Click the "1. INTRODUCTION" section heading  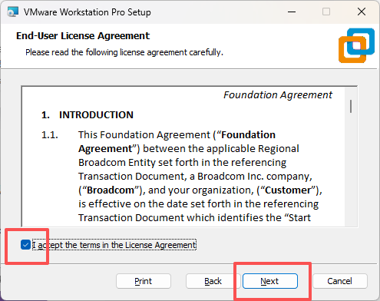coord(88,115)
